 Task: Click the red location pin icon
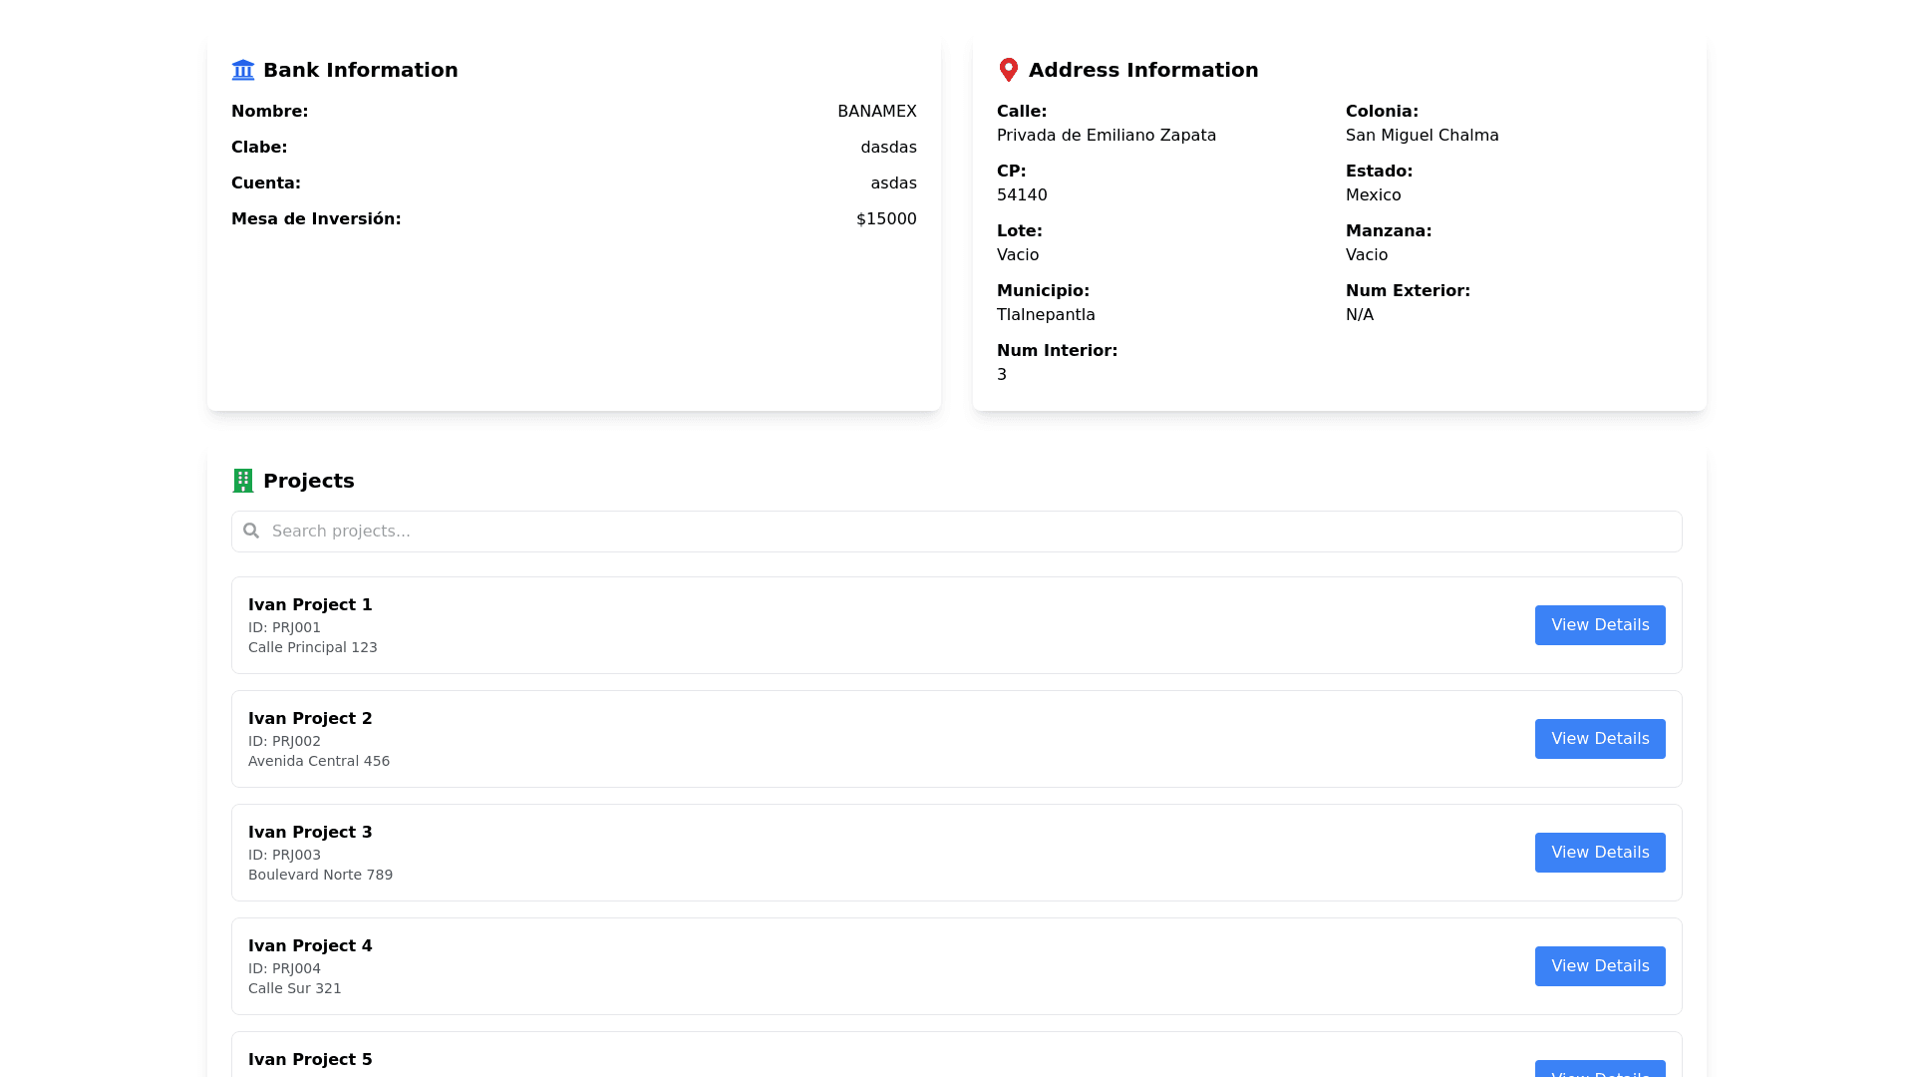(1008, 70)
